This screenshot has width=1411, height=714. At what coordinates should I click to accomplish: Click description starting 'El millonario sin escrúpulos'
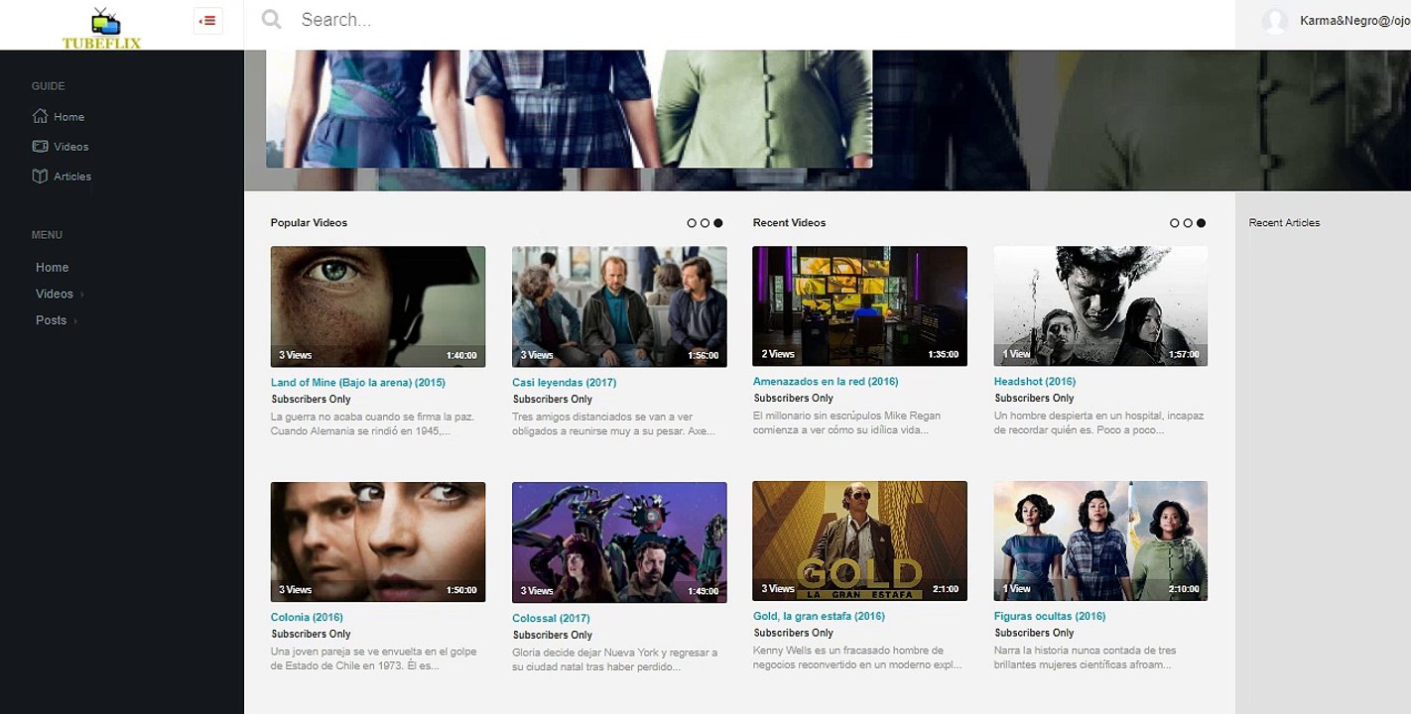point(847,423)
